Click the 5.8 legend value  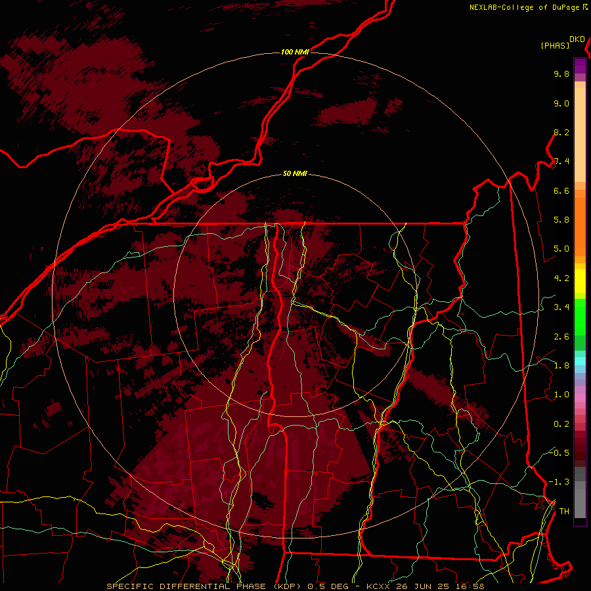(x=561, y=220)
